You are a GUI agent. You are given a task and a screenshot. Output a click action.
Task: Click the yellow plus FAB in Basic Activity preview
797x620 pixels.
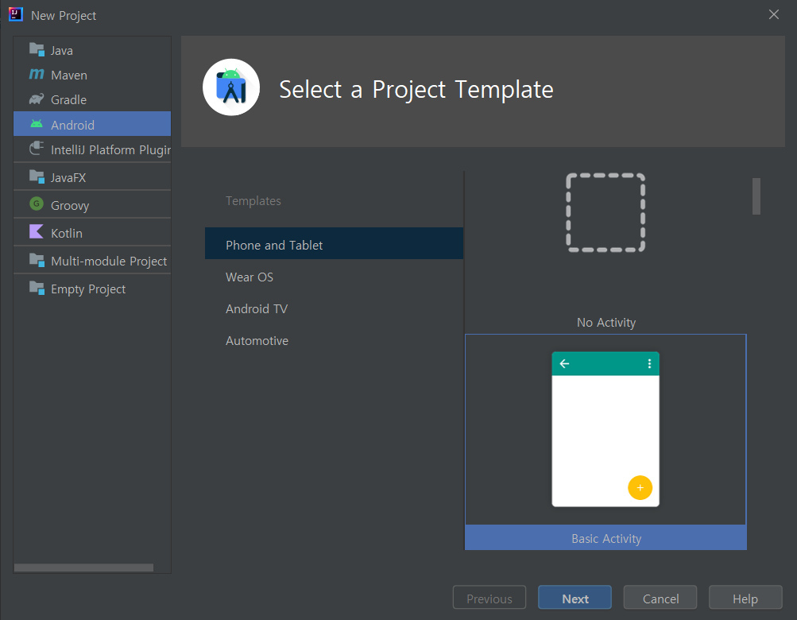[x=640, y=488]
